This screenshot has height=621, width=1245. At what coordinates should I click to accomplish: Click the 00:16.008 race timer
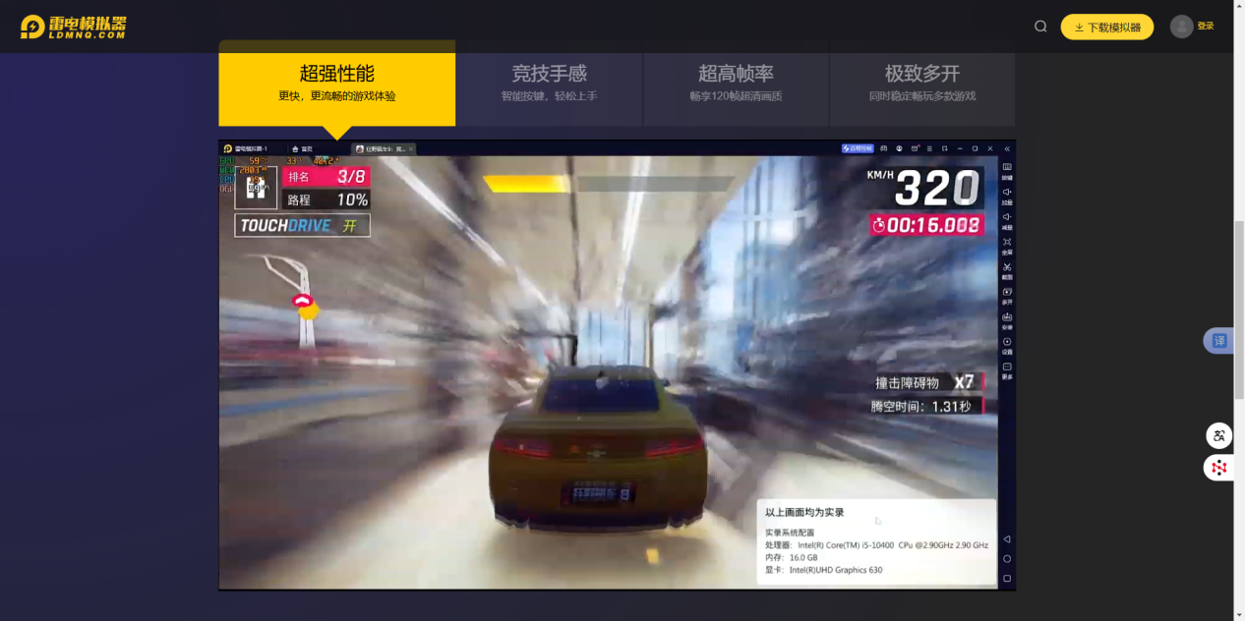point(926,225)
